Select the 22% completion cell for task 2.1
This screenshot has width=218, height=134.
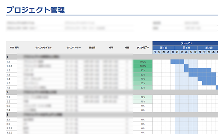click(143, 97)
